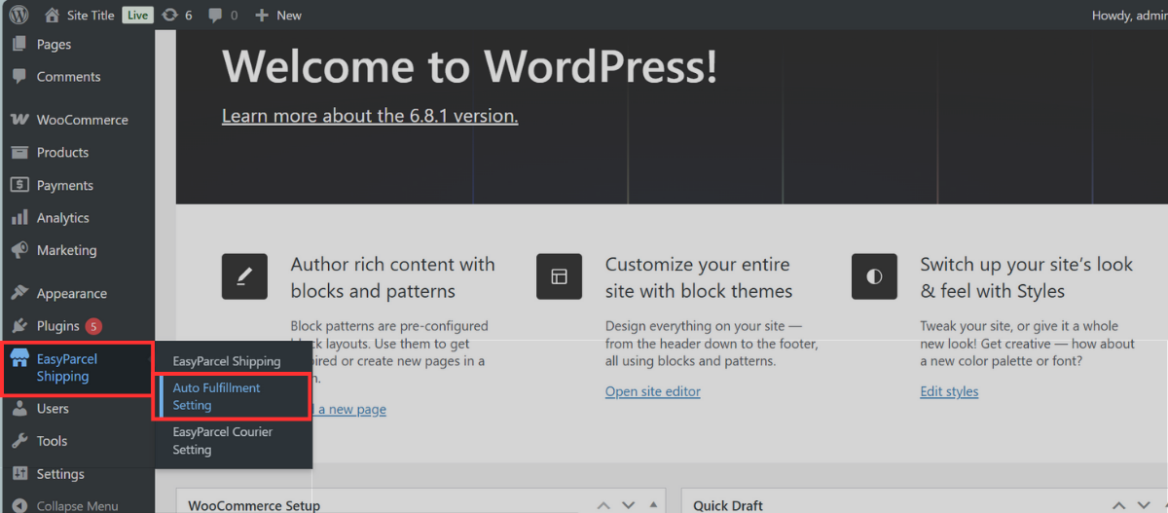
Task: Click the WooCommerce W icon
Action: (x=19, y=120)
